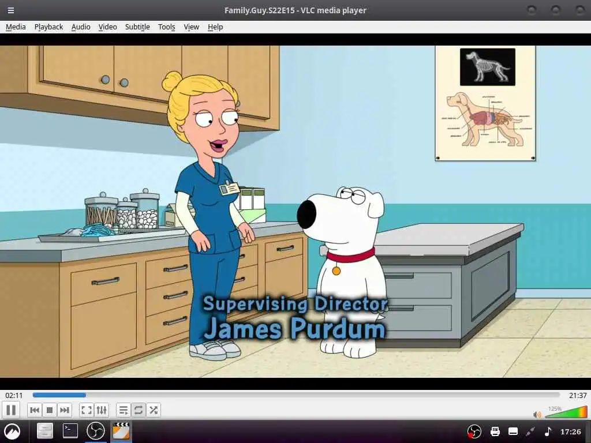This screenshot has height=443, width=591.
Task: Open the window menu in title bar
Action: pos(11,10)
